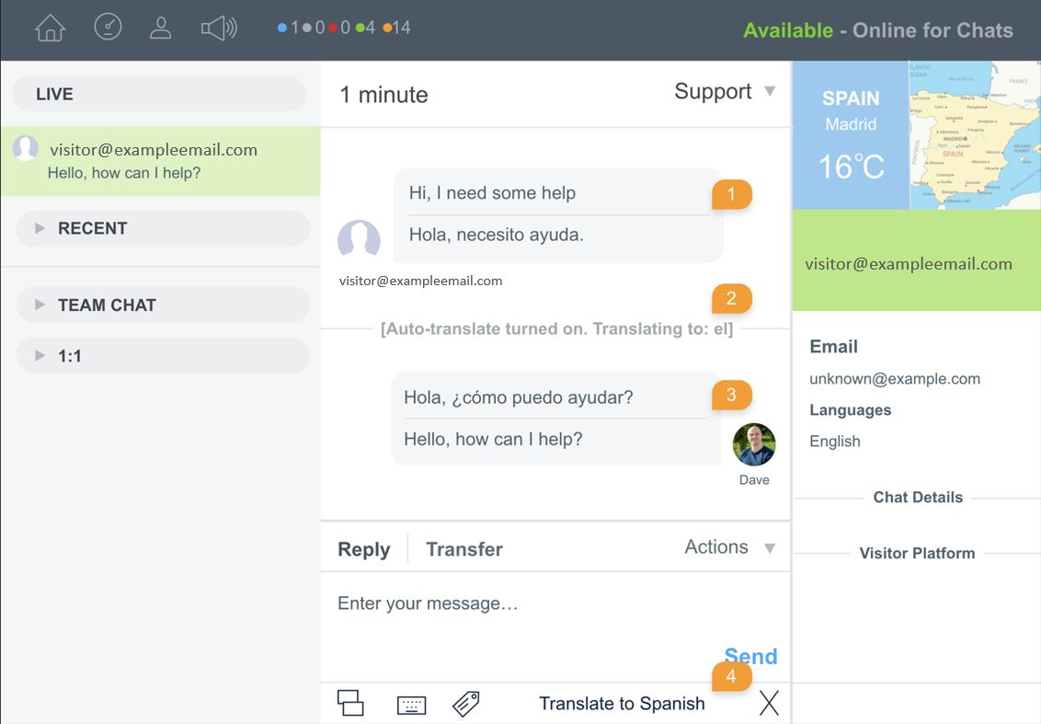Change status via Available - Online for Chats

pos(880,29)
